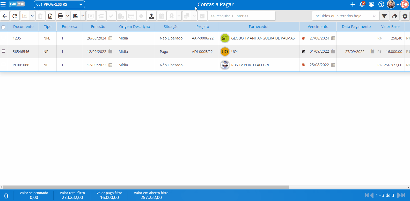Open project AAP-0006/22
This screenshot has width=410, height=201.
[x=203, y=38]
